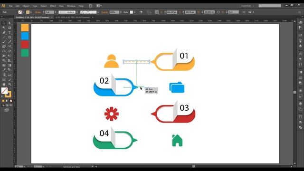The height and width of the screenshot is (171, 304).
Task: Select the Hand tool
Action: pos(4,85)
